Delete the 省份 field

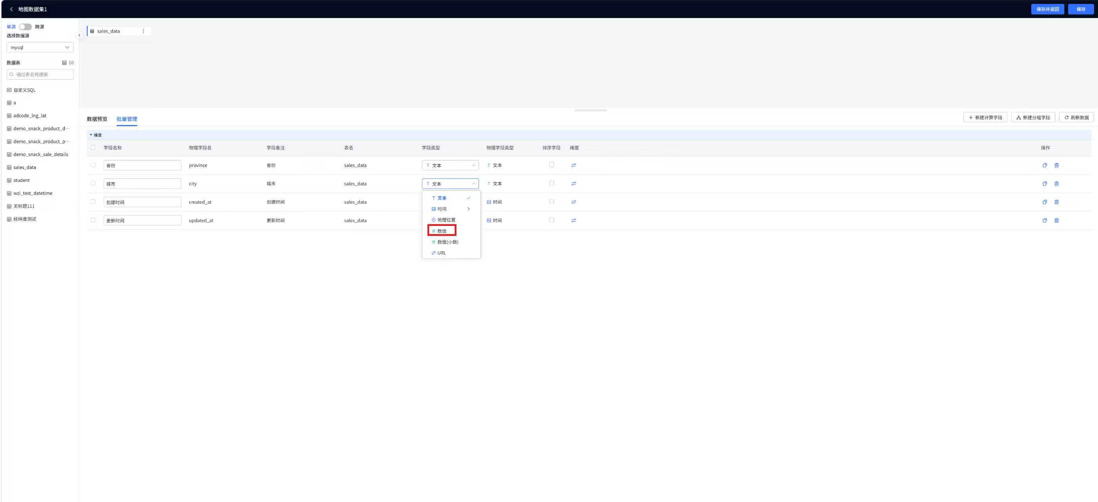click(1057, 166)
